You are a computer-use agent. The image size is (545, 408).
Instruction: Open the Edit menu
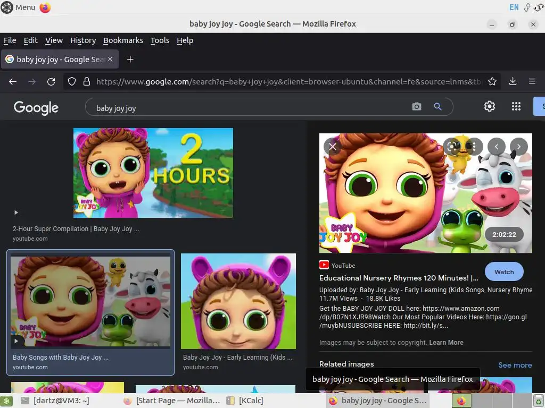(x=30, y=40)
